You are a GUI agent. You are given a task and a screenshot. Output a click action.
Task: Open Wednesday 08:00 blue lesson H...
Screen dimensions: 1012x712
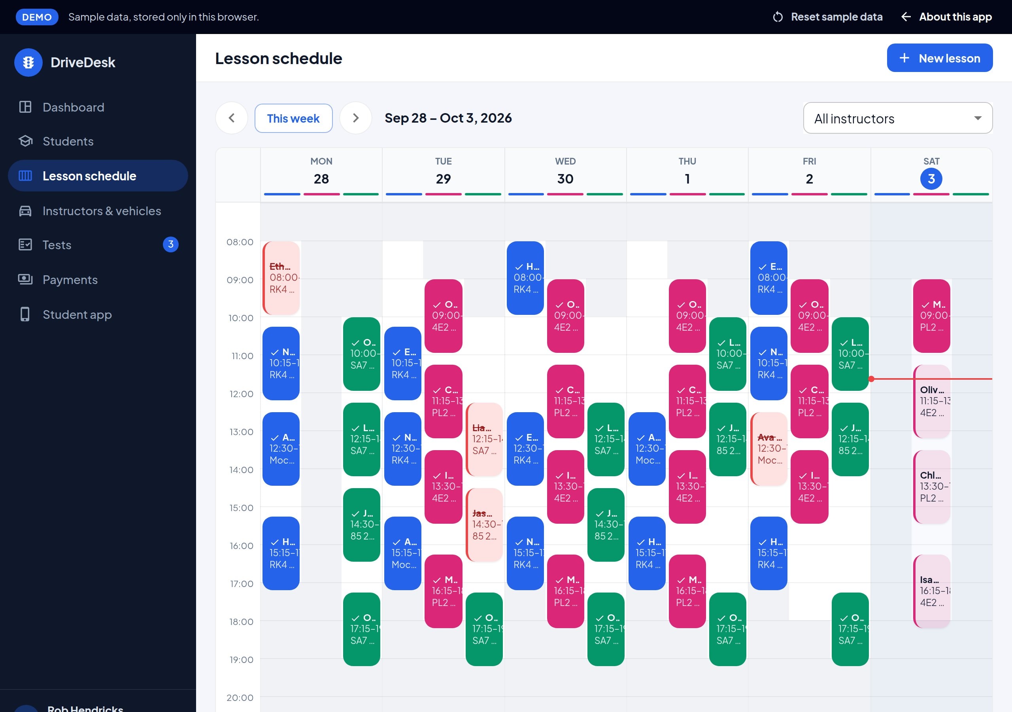point(525,278)
